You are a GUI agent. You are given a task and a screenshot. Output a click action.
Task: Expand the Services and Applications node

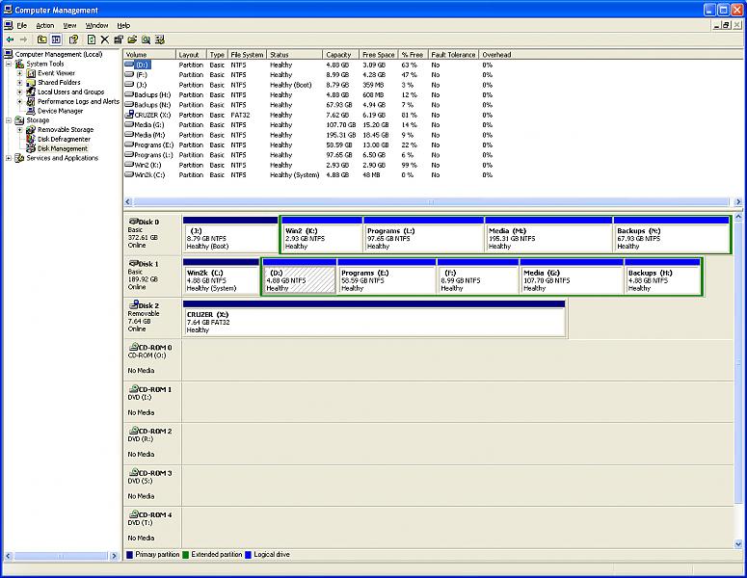9,158
